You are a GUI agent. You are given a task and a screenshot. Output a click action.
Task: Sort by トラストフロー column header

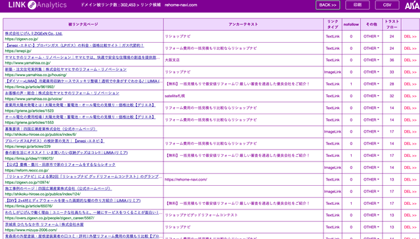click(392, 24)
